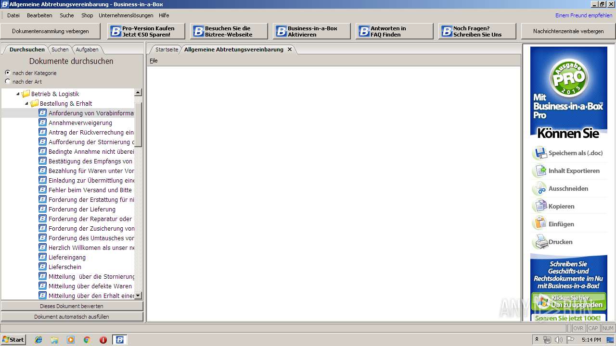Image resolution: width=616 pixels, height=346 pixels.
Task: Switch to the Startseite tab
Action: point(167,49)
